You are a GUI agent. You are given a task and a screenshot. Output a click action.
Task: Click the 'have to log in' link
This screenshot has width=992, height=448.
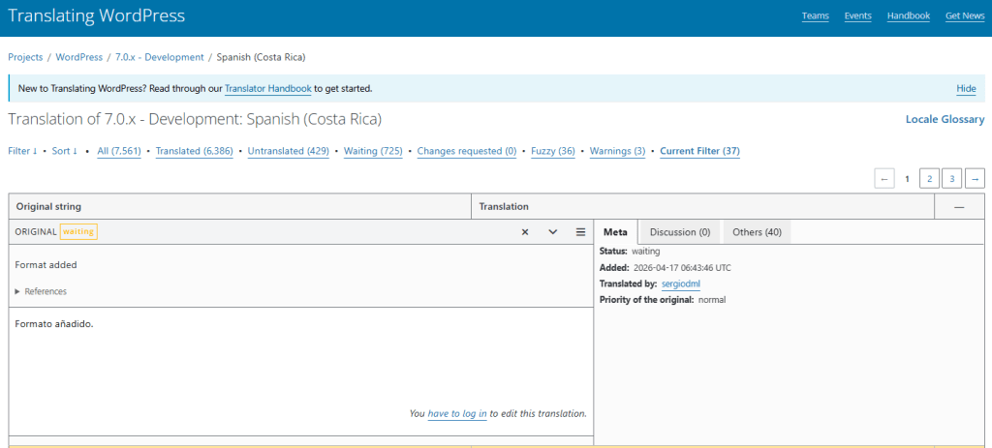pos(457,413)
